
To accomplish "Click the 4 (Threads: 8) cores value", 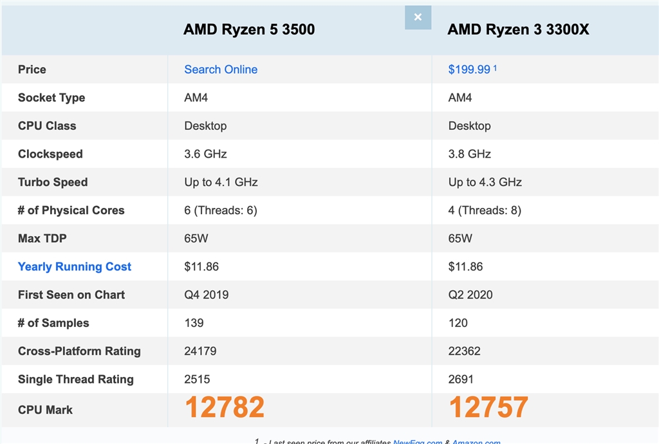I will 485,210.
